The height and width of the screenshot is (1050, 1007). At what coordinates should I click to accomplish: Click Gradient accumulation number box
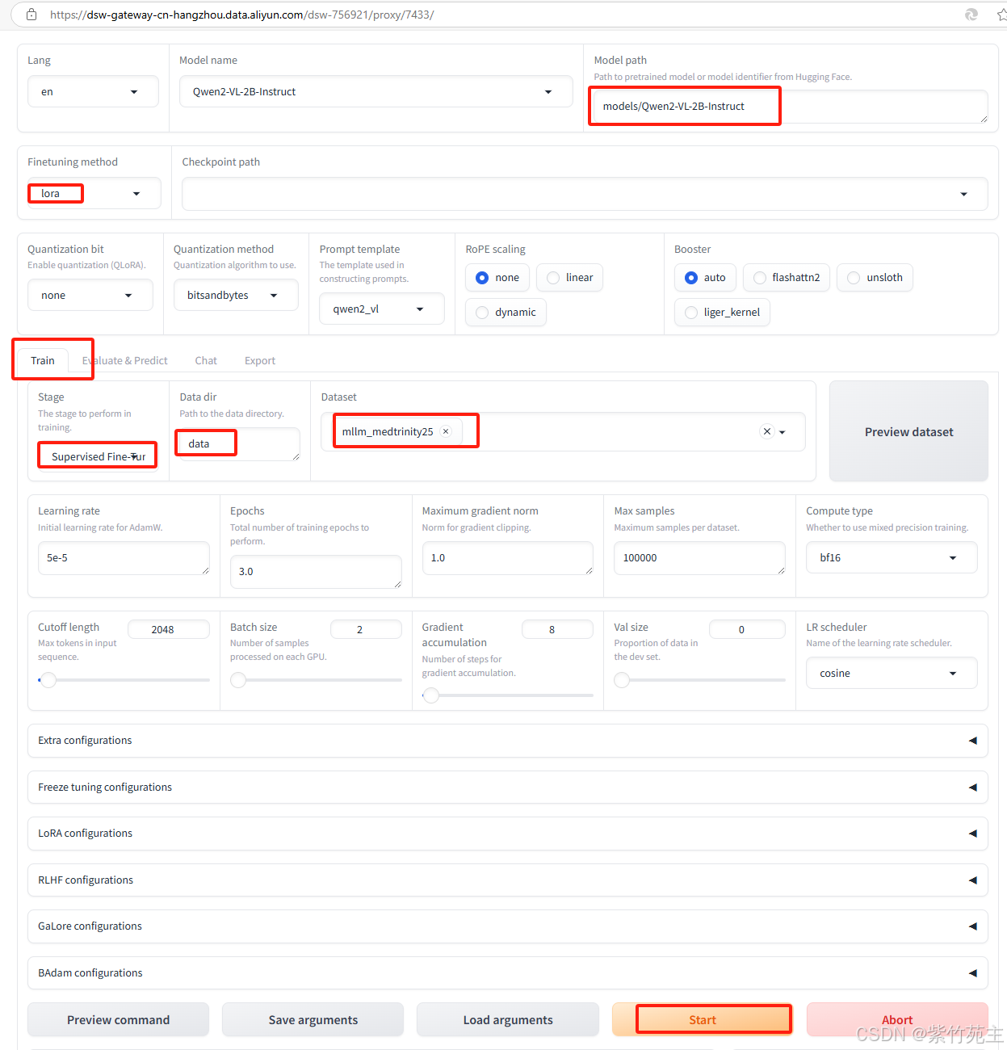[x=558, y=629]
